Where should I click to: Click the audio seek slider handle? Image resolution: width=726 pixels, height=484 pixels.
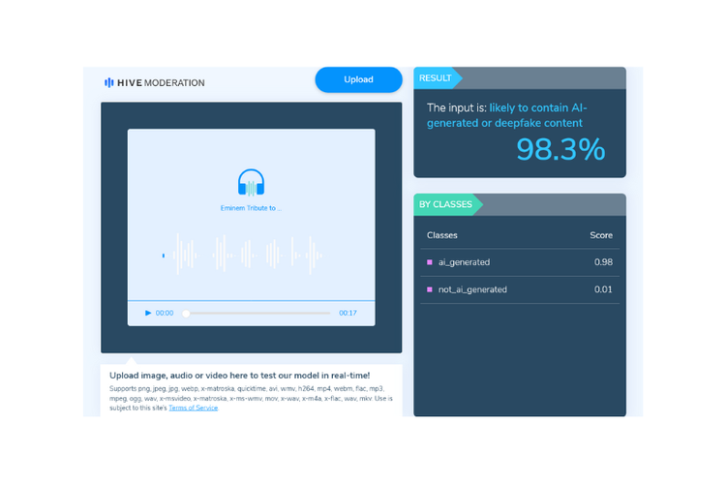click(x=186, y=313)
